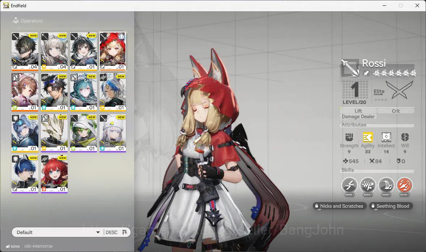
Task: Close the Endfield window
Action: (x=417, y=5)
